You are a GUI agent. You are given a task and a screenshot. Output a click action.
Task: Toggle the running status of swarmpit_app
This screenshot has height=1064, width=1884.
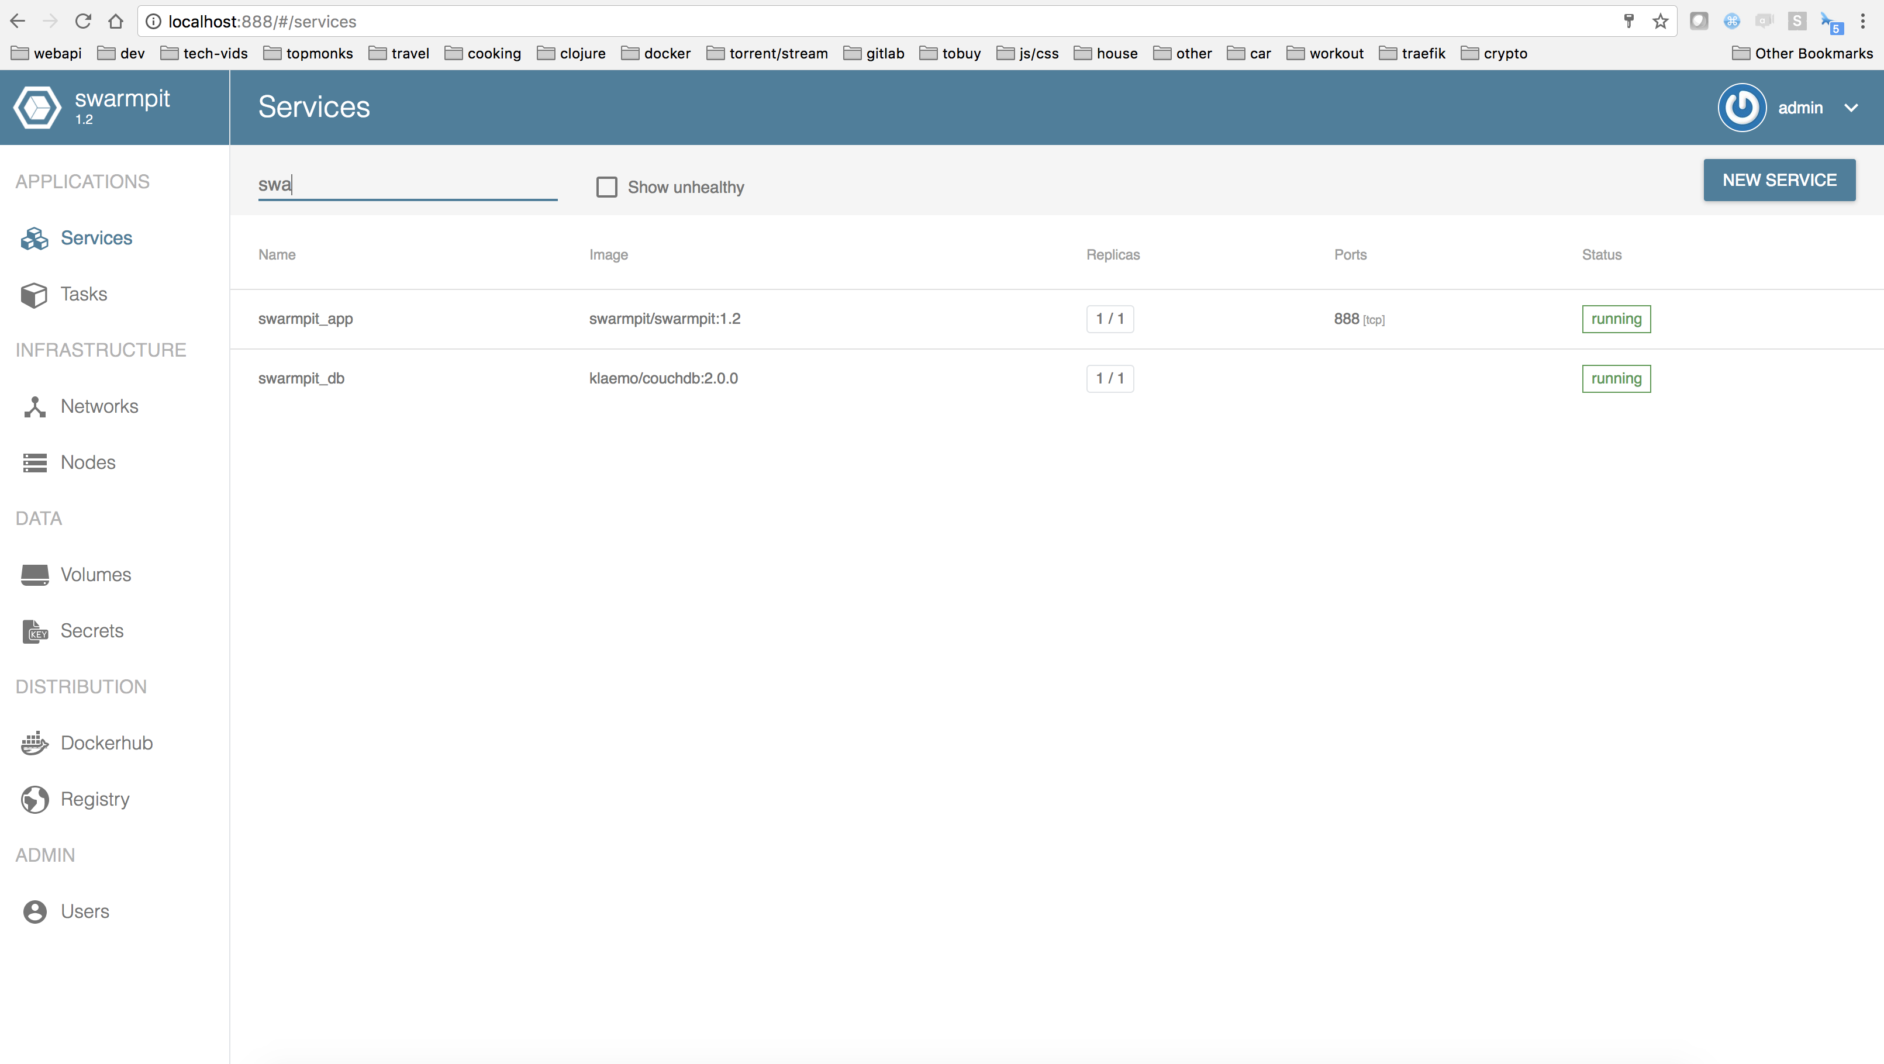pyautogui.click(x=1616, y=319)
